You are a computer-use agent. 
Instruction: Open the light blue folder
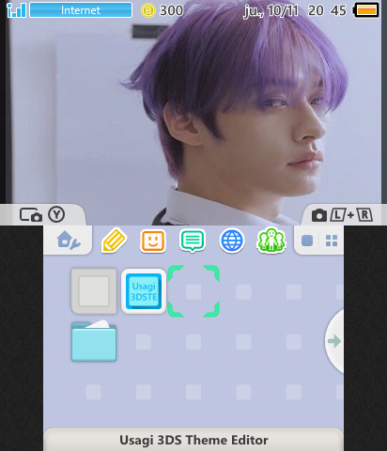[x=94, y=341]
